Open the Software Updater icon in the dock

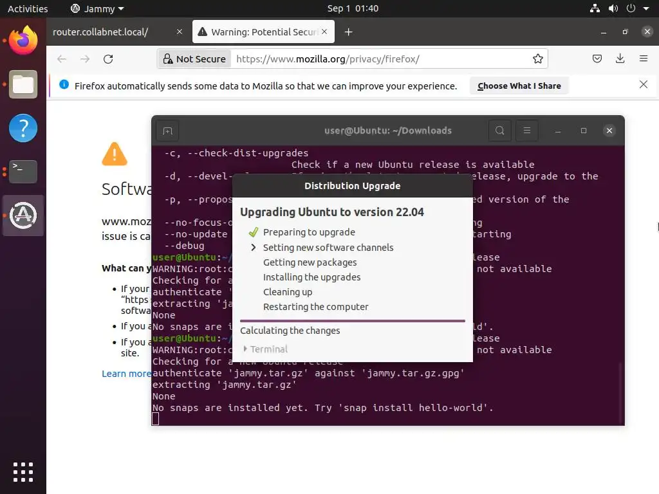[x=23, y=215]
